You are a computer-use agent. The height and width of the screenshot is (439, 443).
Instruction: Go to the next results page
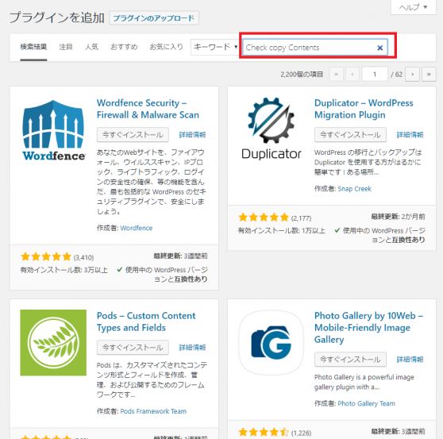[x=413, y=75]
